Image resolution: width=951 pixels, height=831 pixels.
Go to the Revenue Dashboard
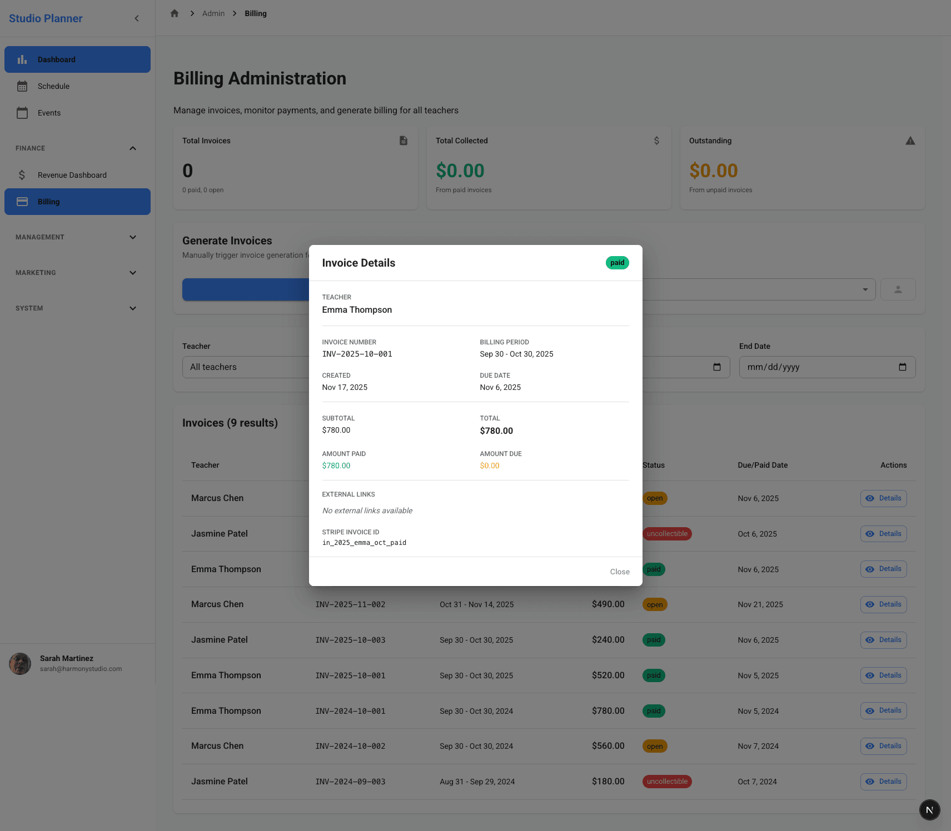click(72, 174)
